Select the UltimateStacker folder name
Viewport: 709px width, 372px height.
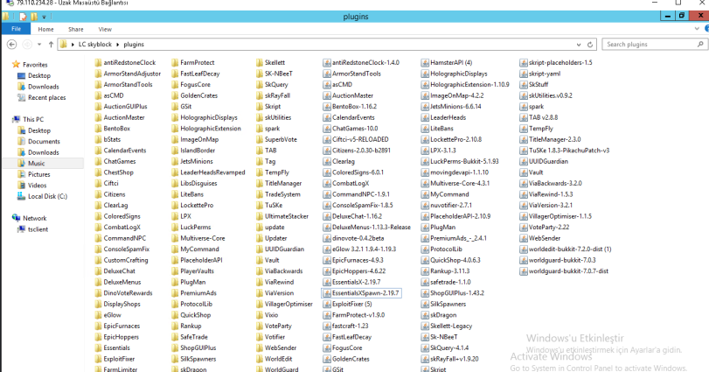[x=287, y=216]
